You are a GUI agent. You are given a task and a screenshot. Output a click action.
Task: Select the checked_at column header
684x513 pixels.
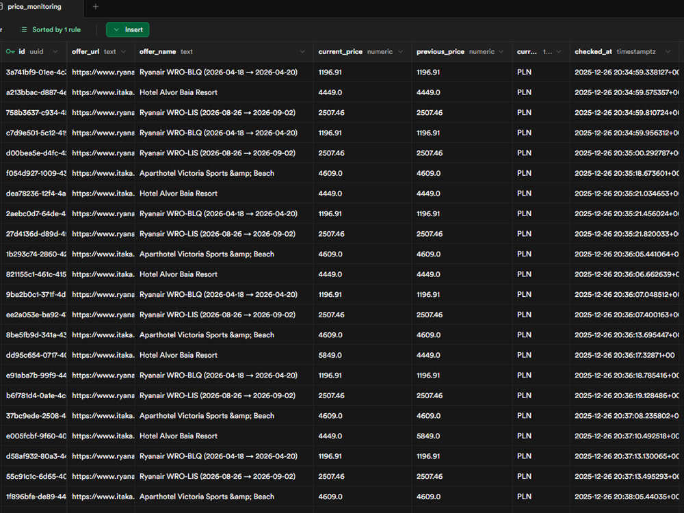click(624, 51)
